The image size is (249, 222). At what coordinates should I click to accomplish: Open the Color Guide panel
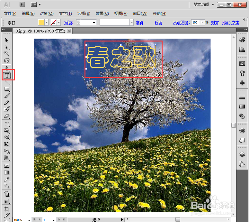tap(242, 50)
